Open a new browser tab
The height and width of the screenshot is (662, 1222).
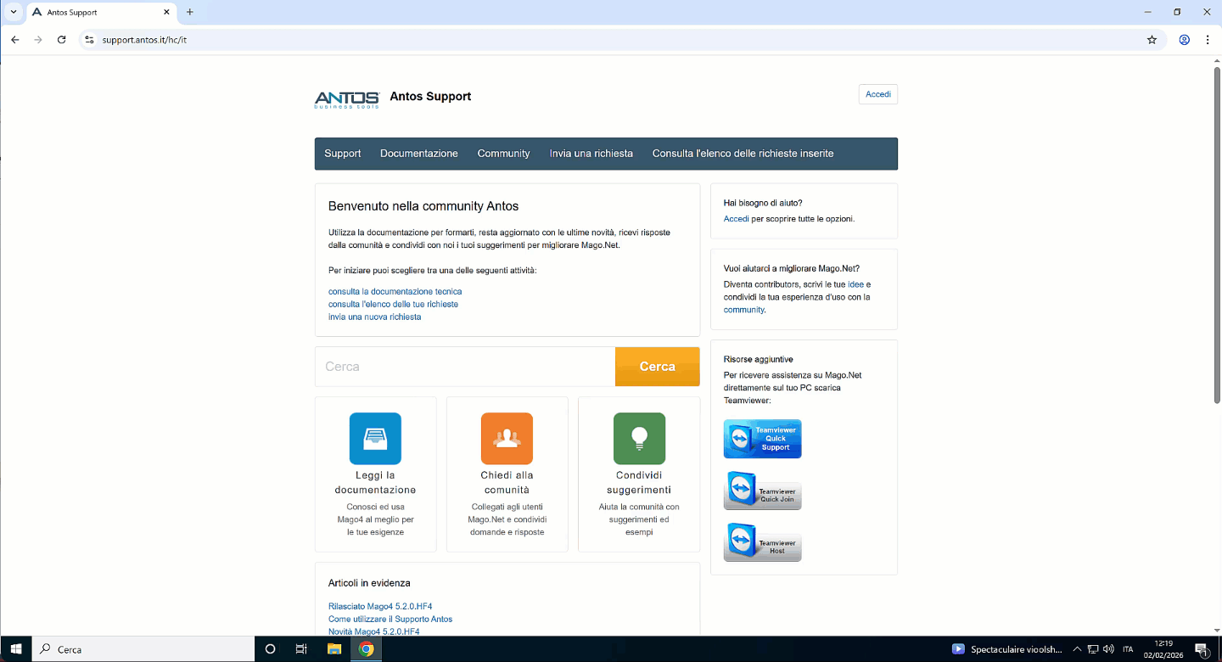190,12
